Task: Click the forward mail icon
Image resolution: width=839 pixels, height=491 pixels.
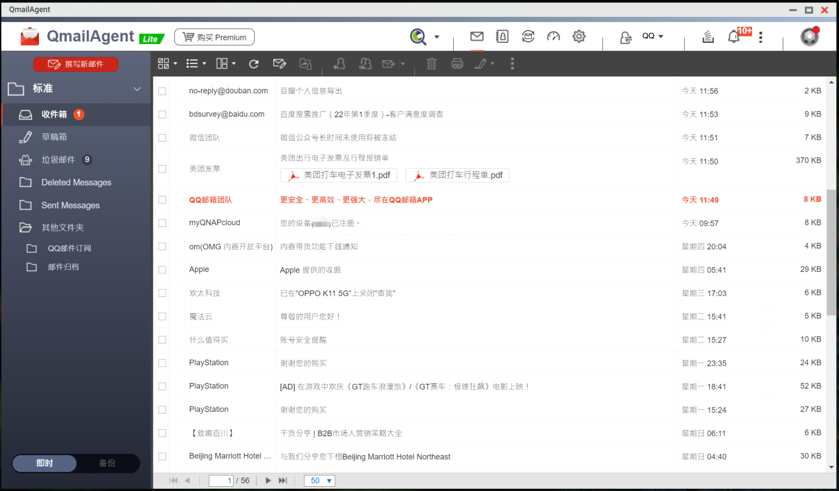Action: pyautogui.click(x=388, y=63)
